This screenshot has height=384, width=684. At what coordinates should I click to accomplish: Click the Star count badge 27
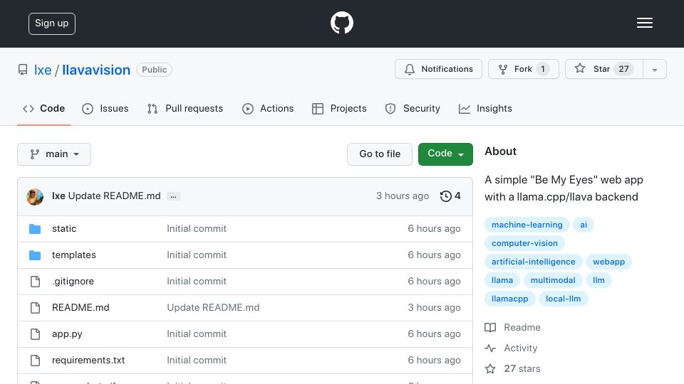[x=624, y=69]
